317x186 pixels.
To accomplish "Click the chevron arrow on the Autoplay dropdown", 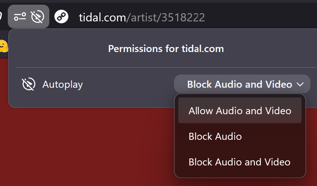I will (300, 84).
